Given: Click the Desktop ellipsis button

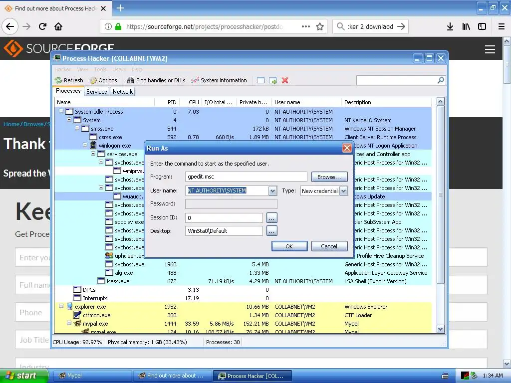Looking at the screenshot, I should coord(272,231).
